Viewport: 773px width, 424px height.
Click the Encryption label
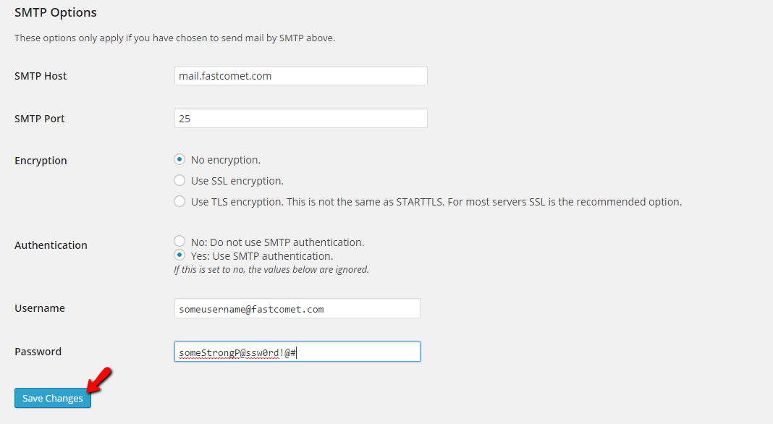click(x=40, y=160)
